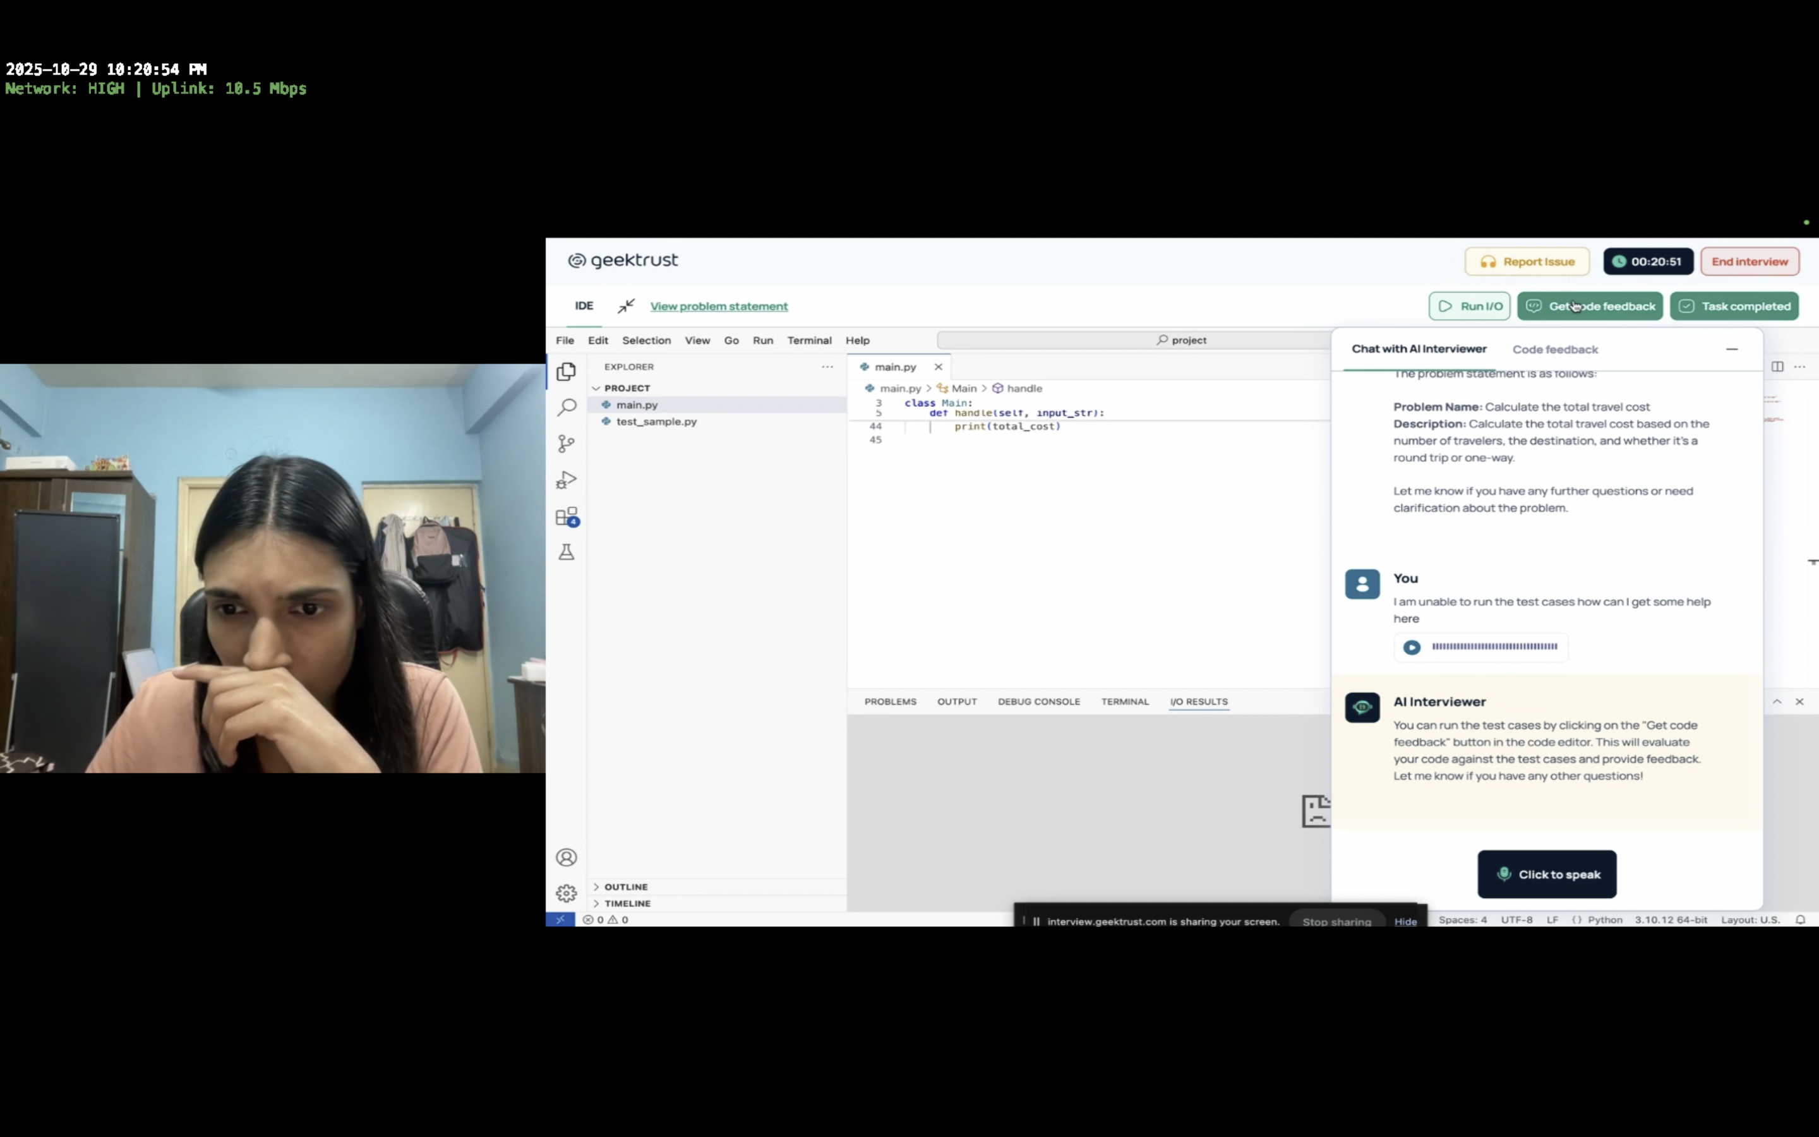The height and width of the screenshot is (1137, 1819).
Task: Click the Get code feedback button
Action: coord(1590,306)
